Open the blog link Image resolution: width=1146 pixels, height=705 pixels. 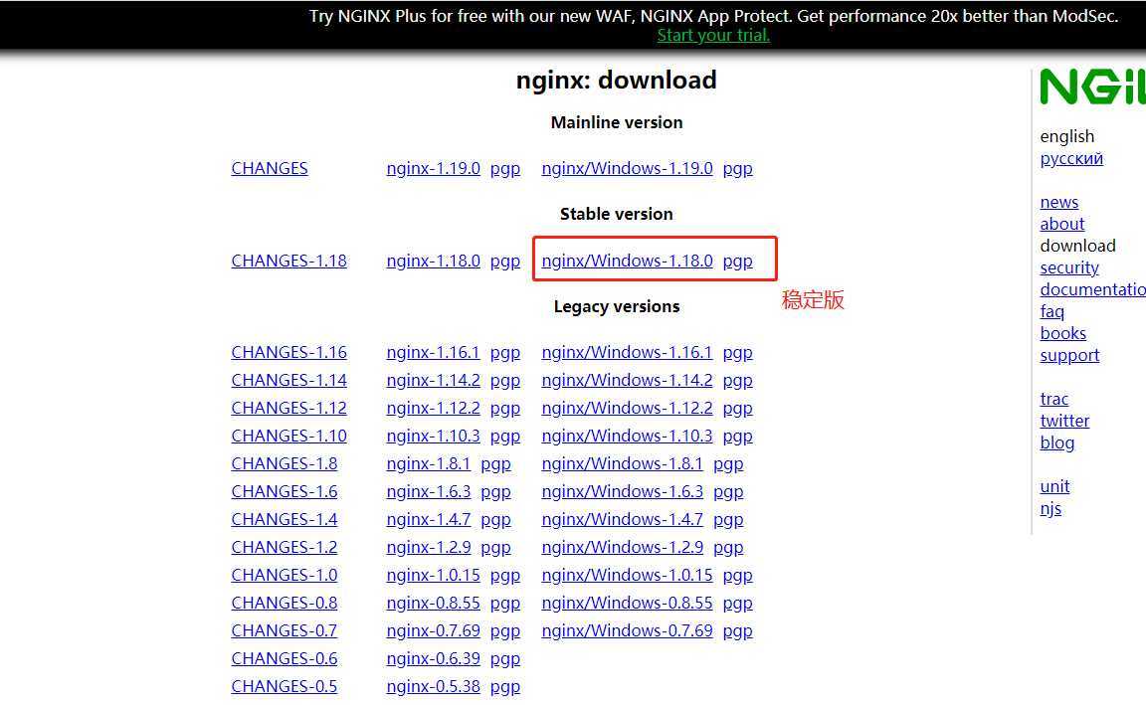(x=1056, y=443)
